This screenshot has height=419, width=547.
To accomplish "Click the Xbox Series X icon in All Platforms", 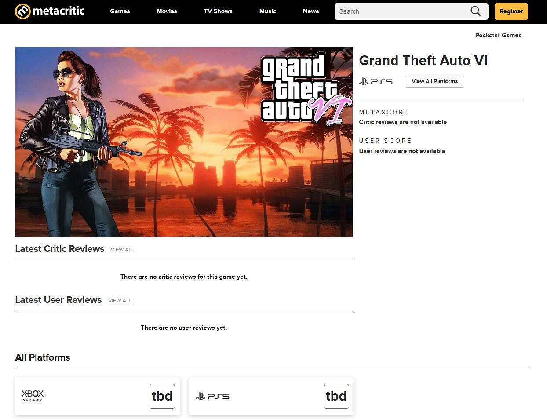I will pos(32,396).
